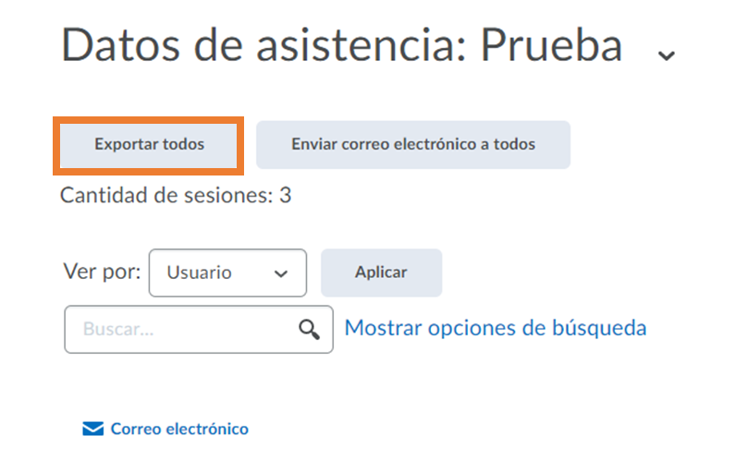Viewport: 735px width, 460px height.
Task: Click the magnifying glass search icon
Action: pos(310,329)
